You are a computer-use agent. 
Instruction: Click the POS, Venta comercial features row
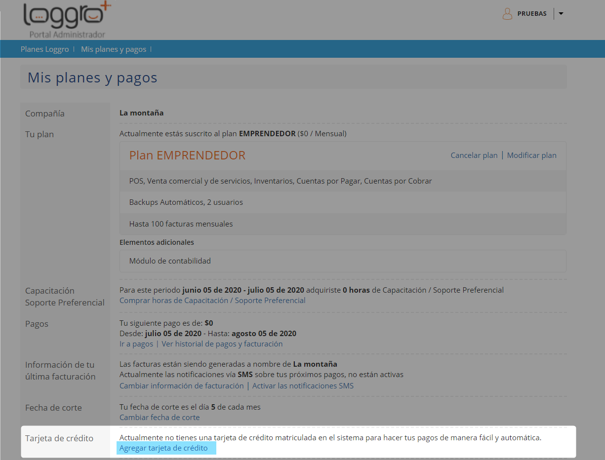click(280, 181)
